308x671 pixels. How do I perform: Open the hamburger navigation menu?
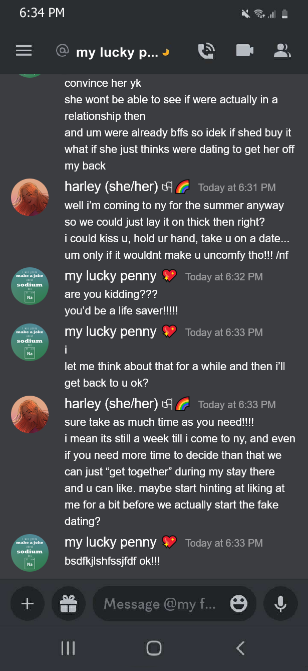pyautogui.click(x=24, y=51)
